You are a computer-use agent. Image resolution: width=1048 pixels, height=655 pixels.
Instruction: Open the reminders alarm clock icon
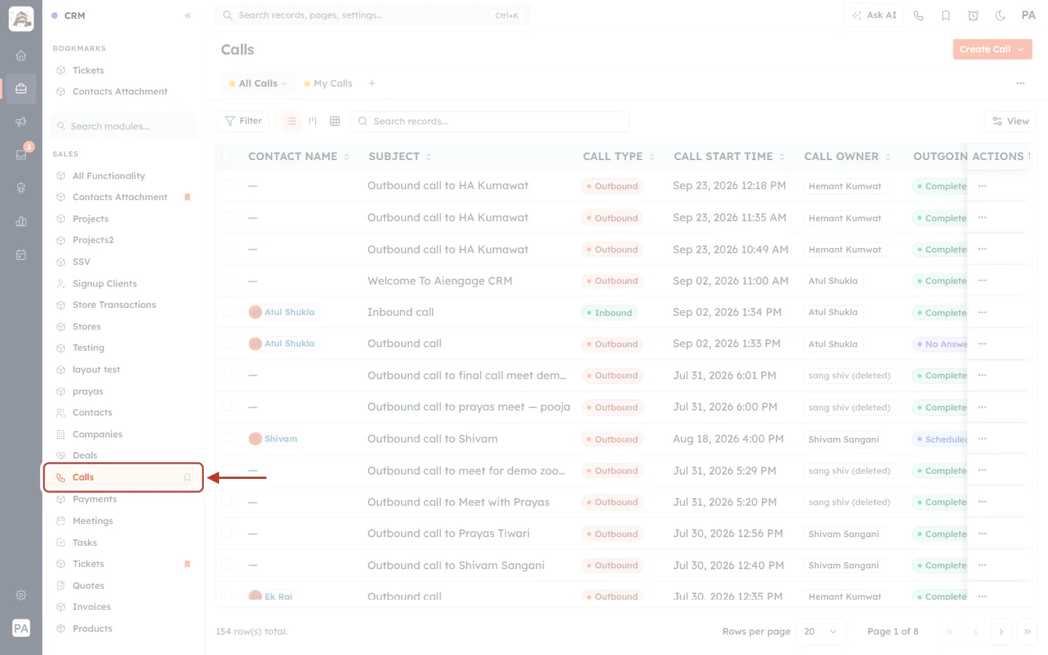[973, 15]
